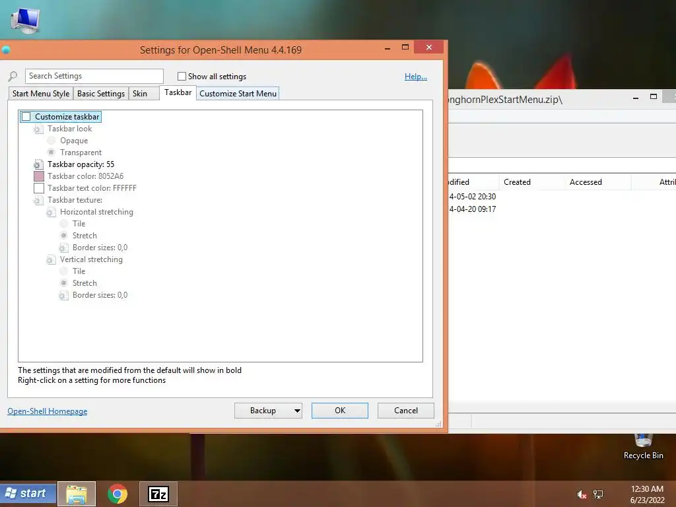676x507 pixels.
Task: Click the Open-Shell title bar shell icon
Action: 5,50
